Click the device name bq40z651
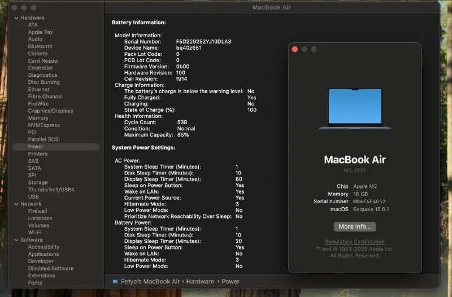 click(x=189, y=48)
